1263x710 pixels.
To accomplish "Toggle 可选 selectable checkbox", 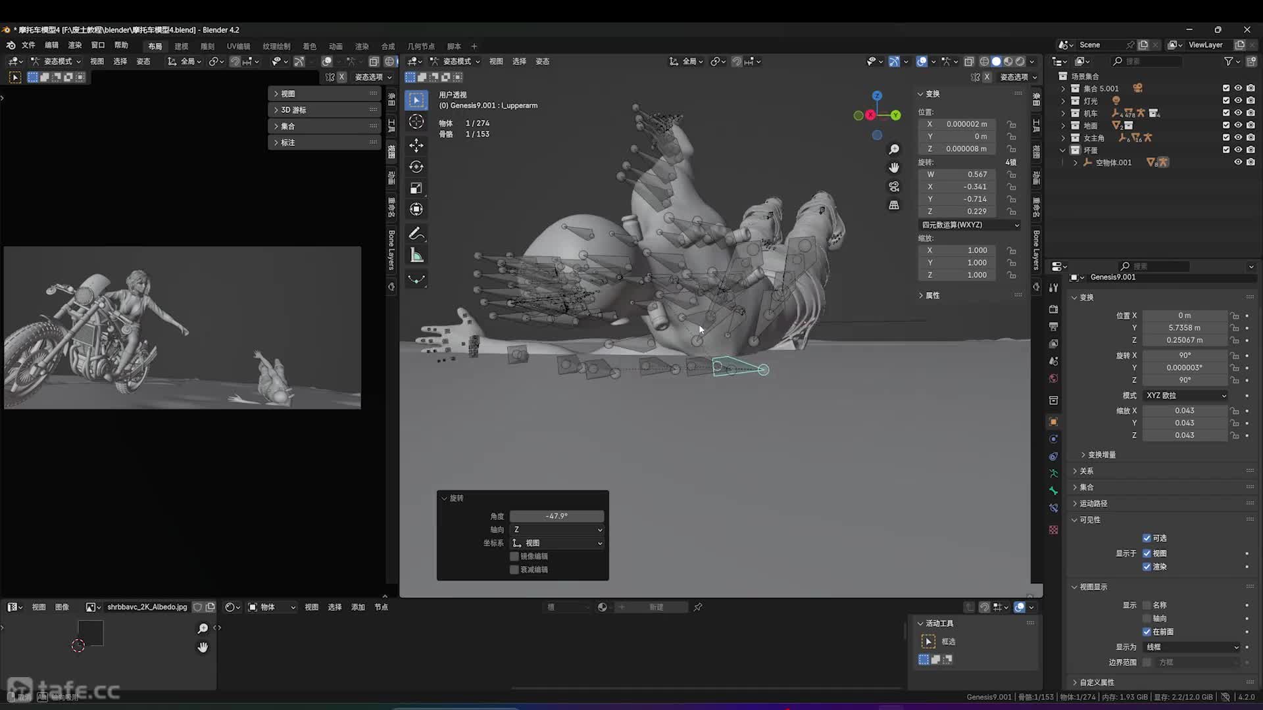I will click(x=1147, y=538).
